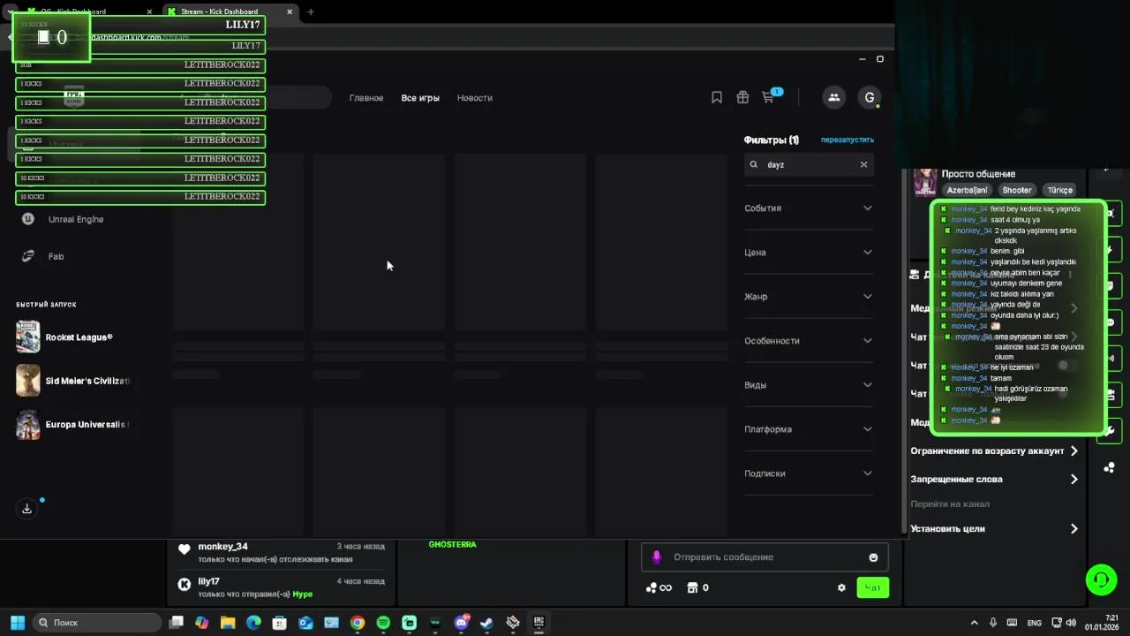Expand the Жанр filter section
This screenshot has height=636, width=1130.
(x=809, y=297)
